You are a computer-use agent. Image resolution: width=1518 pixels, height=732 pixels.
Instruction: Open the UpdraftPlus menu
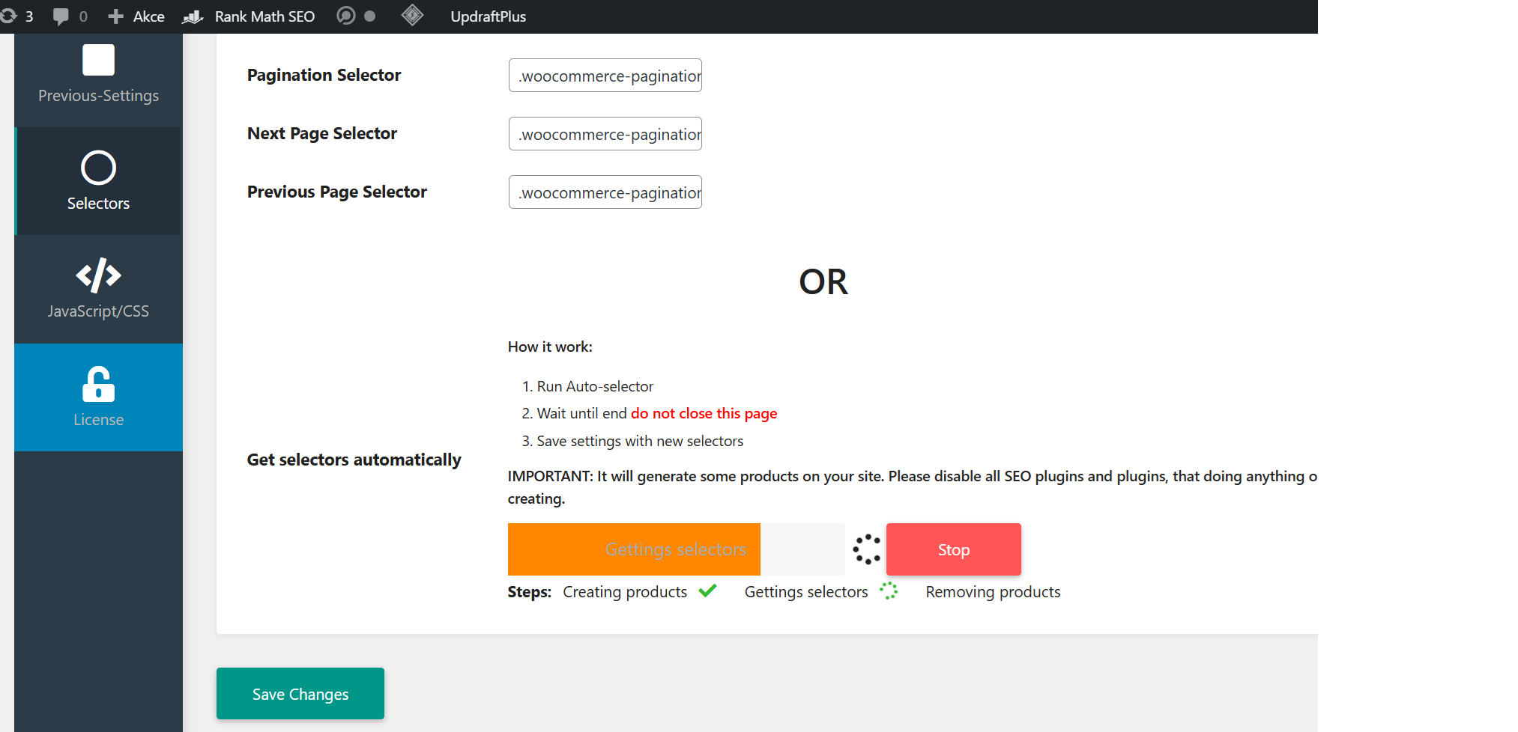(x=488, y=16)
